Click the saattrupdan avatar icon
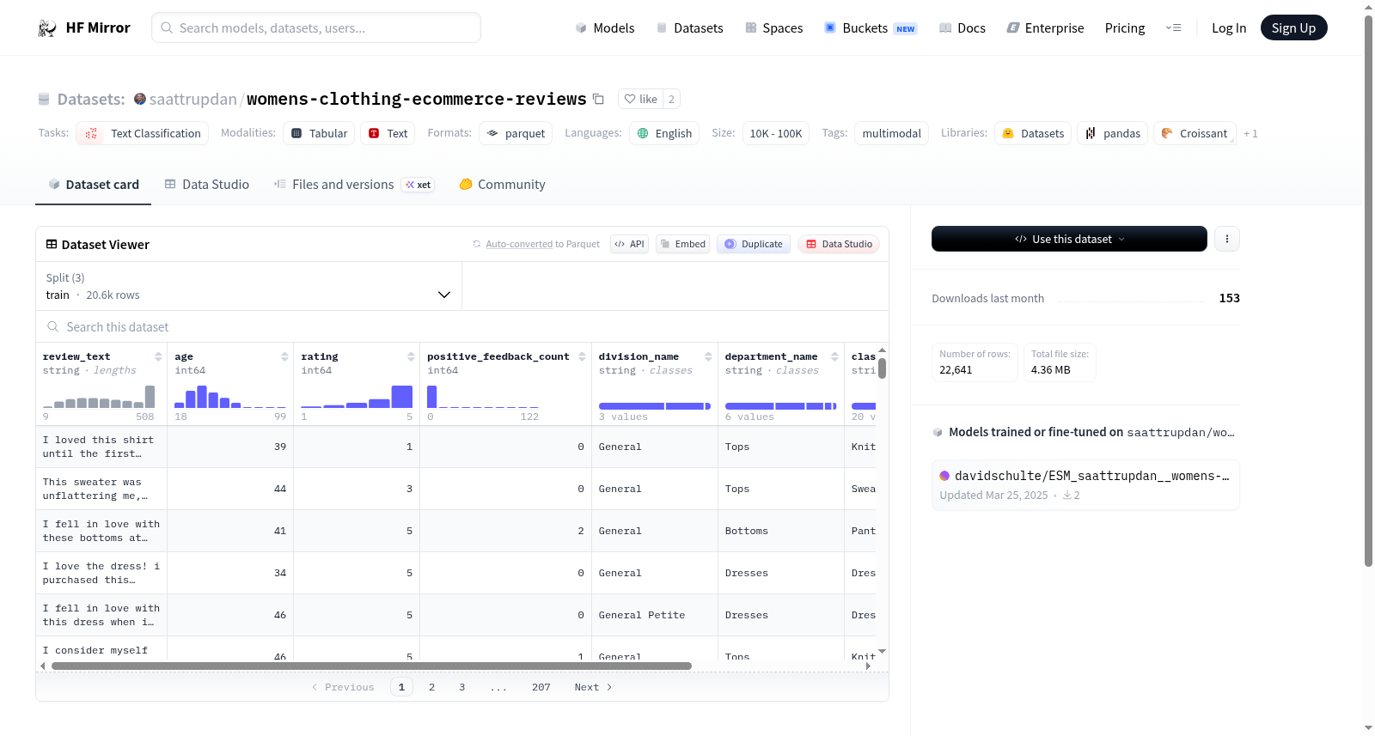The width and height of the screenshot is (1375, 736). (140, 99)
